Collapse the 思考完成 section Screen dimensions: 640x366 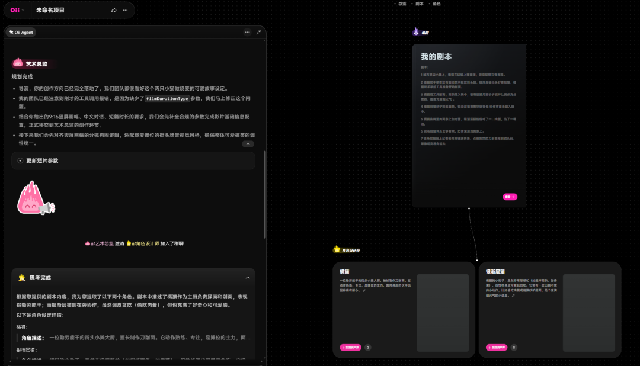pyautogui.click(x=247, y=278)
